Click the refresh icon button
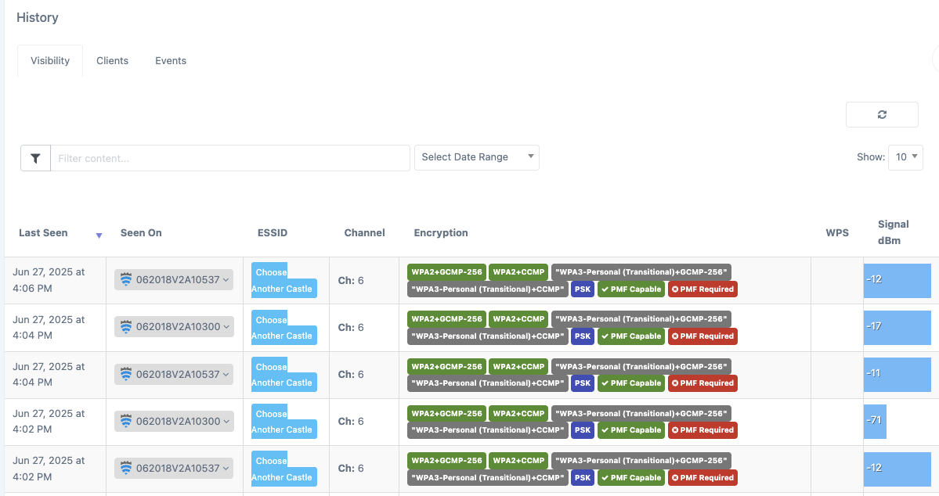The height and width of the screenshot is (496, 939). (882, 114)
